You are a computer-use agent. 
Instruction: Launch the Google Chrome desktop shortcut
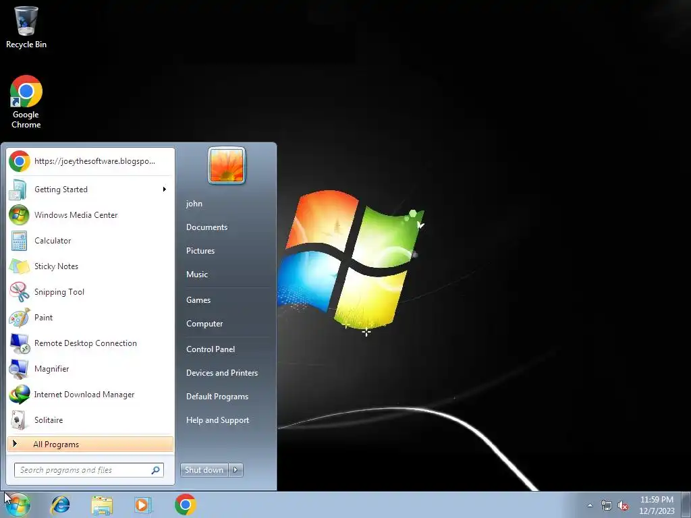[x=26, y=101]
